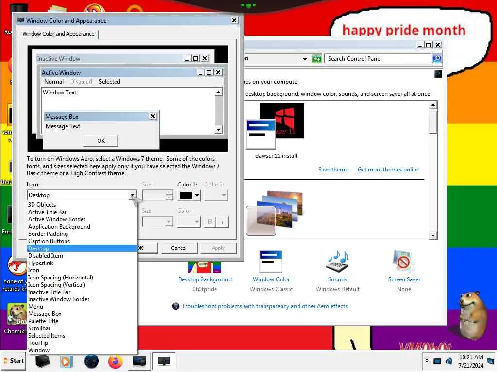Click the show desktop icon at taskbar end

[x=491, y=361]
